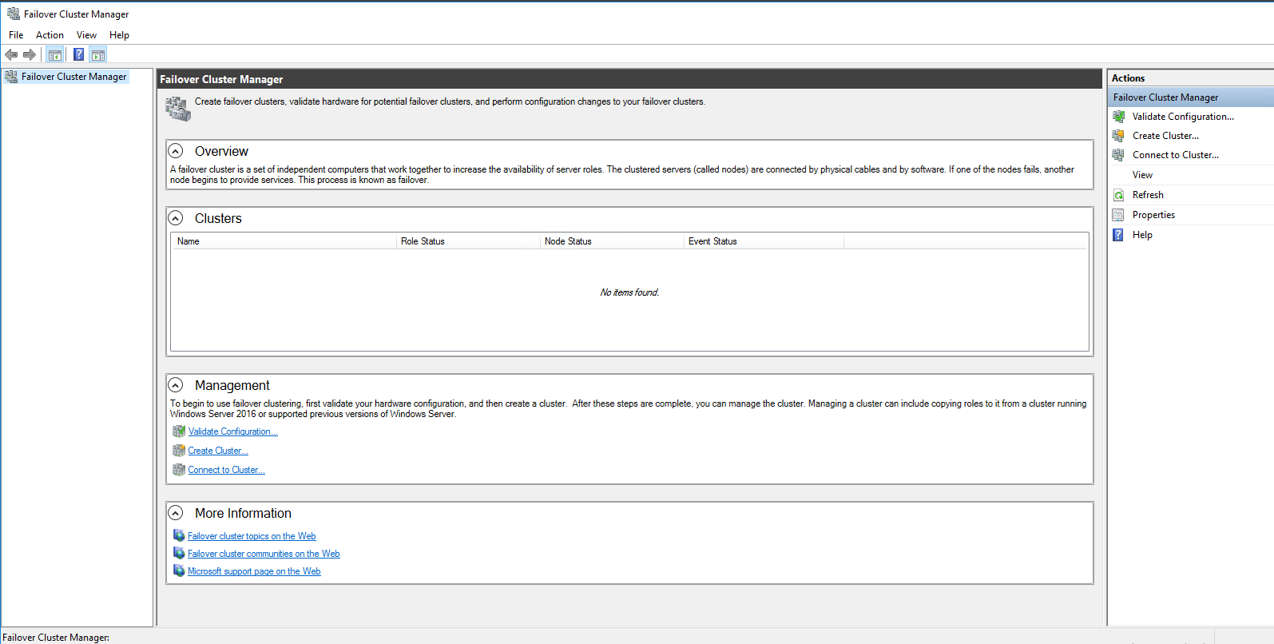Click the More Information section heading text
This screenshot has width=1274, height=644.
243,513
